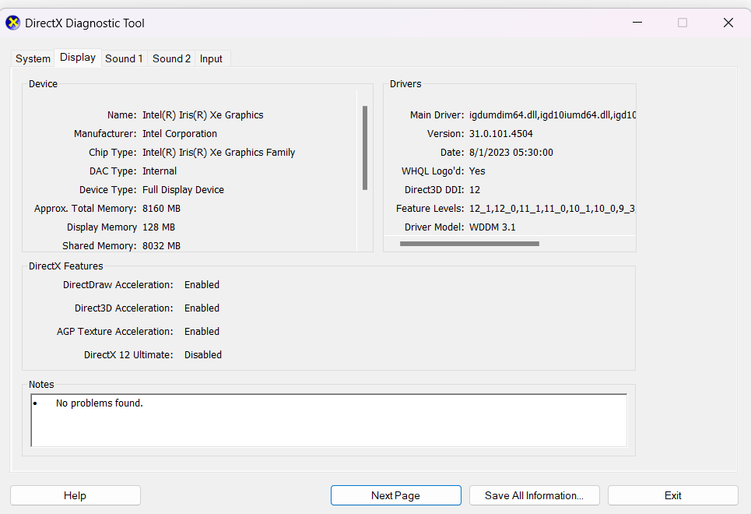The width and height of the screenshot is (751, 514).
Task: Click the Device panel vertical scrollbar thumb
Action: click(365, 148)
